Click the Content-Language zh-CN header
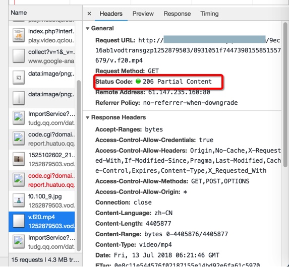 point(134,213)
